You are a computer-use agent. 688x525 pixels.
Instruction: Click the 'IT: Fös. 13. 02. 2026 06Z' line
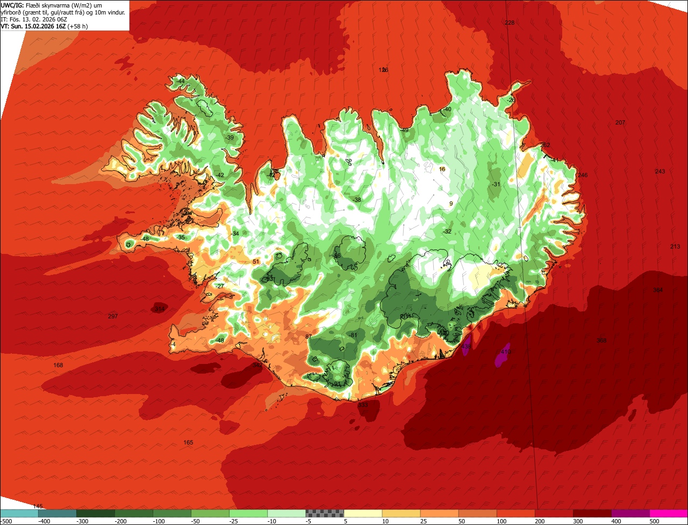click(x=34, y=19)
